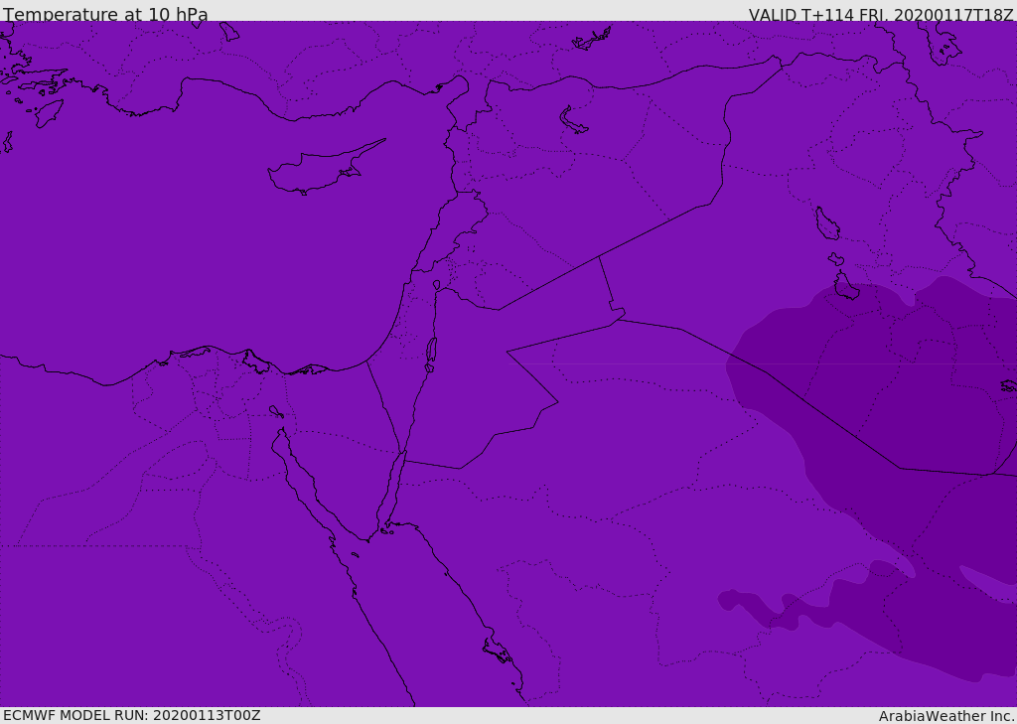Click the 'Temperature at 10 hPa' title text
Image resolution: width=1017 pixels, height=724 pixels.
(105, 14)
